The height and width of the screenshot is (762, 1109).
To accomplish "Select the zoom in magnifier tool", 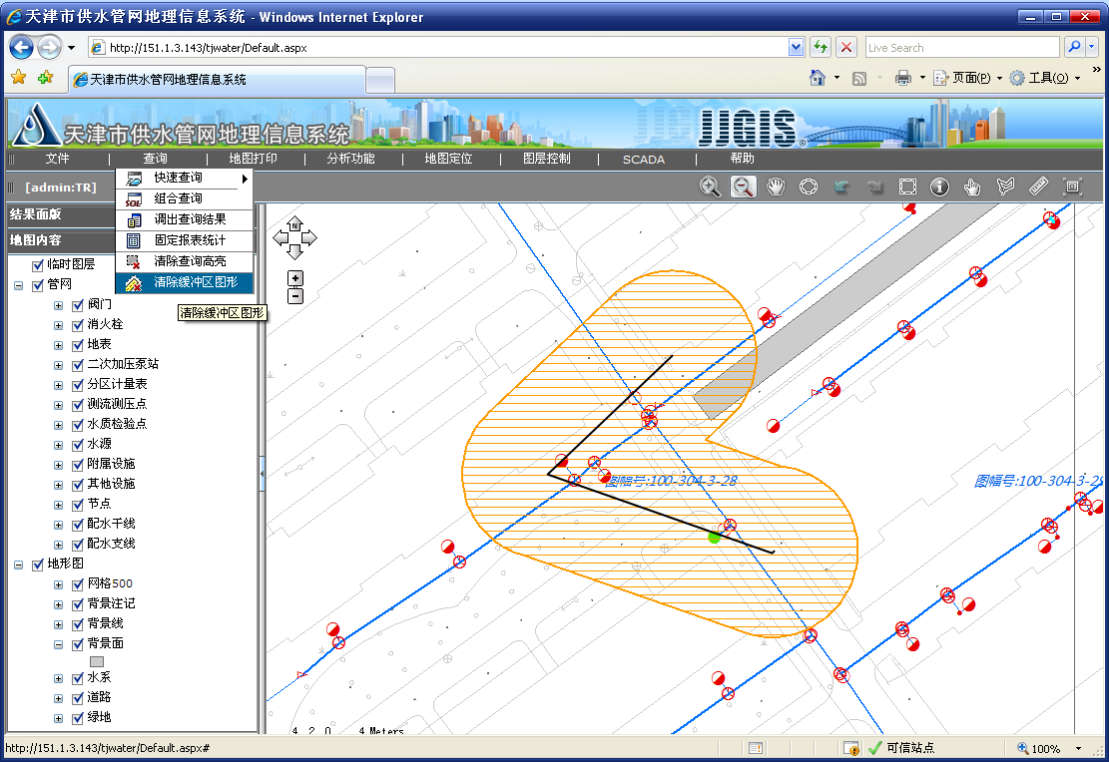I will tap(710, 187).
